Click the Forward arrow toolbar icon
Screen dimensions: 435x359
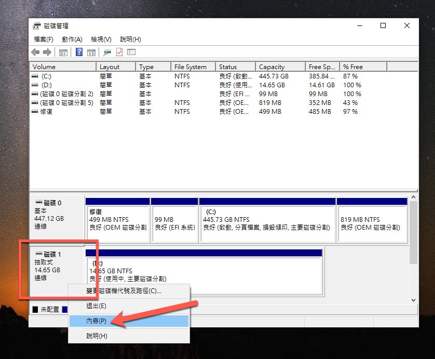click(47, 52)
